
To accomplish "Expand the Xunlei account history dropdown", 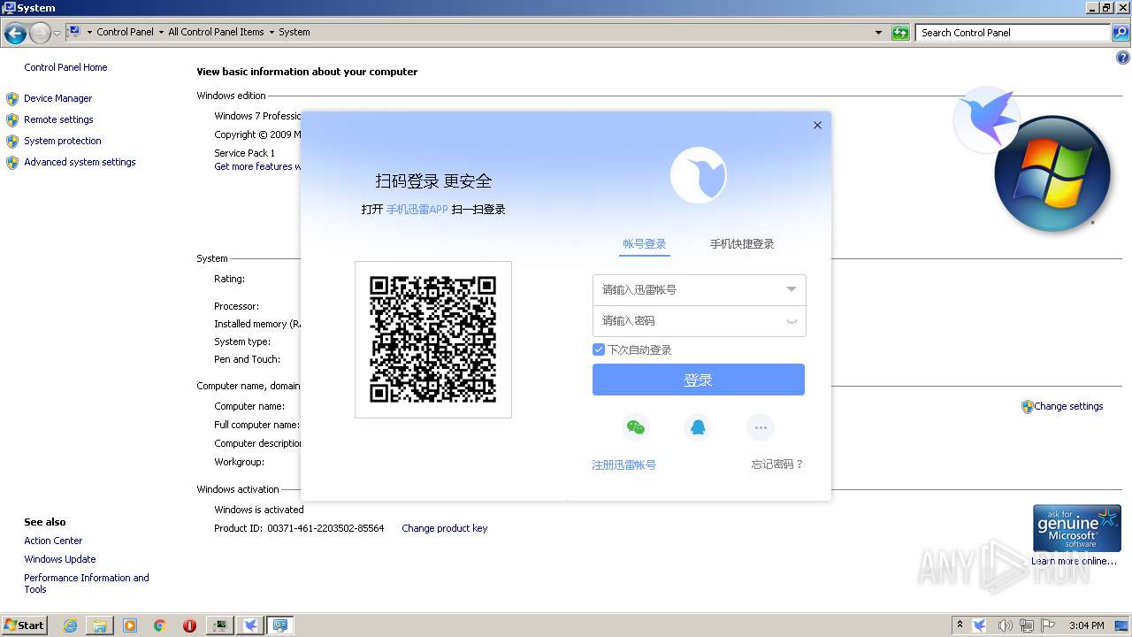I will (792, 289).
